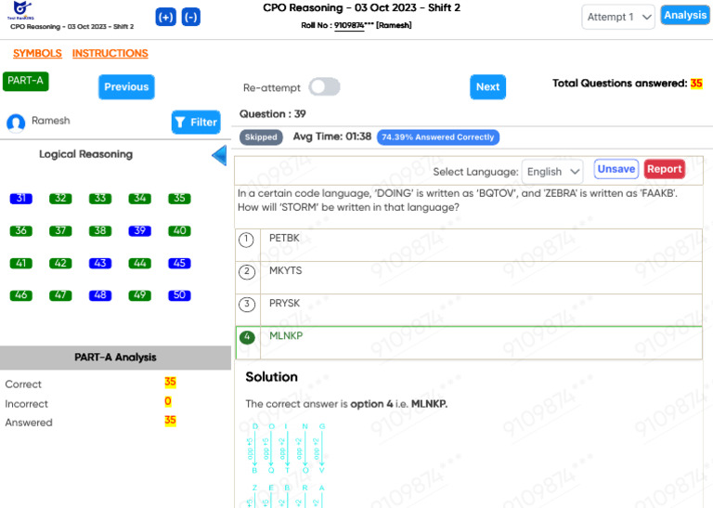Jump to question 43
713x508 pixels.
(x=100, y=264)
